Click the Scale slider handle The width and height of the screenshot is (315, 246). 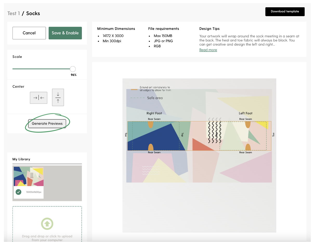pyautogui.click(x=73, y=69)
